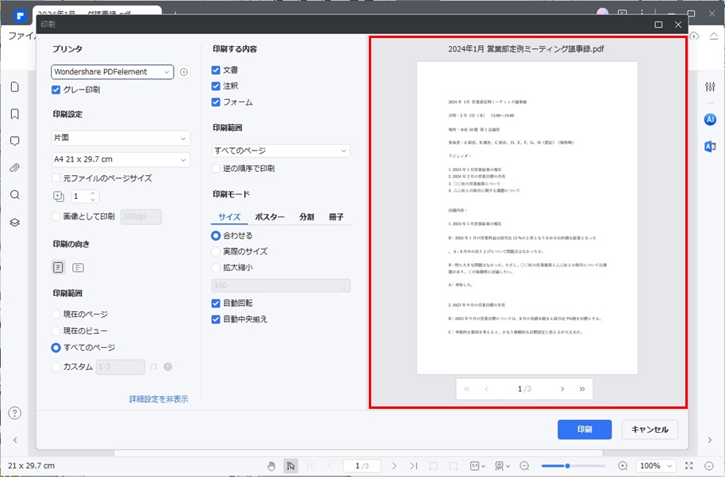The width and height of the screenshot is (725, 477).
Task: Click 詳細設定を非表示 link
Action: point(159,399)
